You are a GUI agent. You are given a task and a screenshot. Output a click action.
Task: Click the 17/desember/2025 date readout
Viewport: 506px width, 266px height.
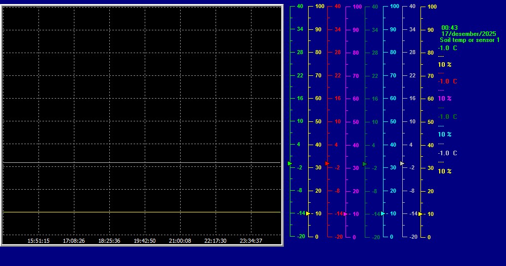coord(469,33)
